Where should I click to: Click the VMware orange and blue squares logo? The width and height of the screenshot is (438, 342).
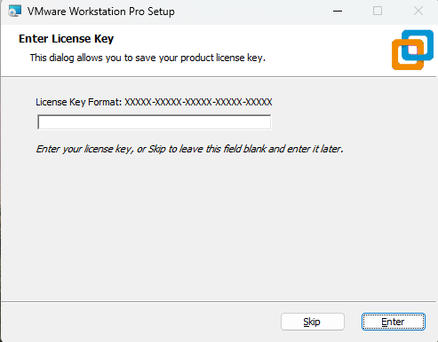point(412,50)
